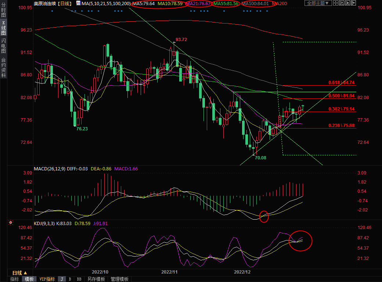Viewport: 382px width, 282px height.
Task: Click 管理模板 to manage templates
Action: 119,279
